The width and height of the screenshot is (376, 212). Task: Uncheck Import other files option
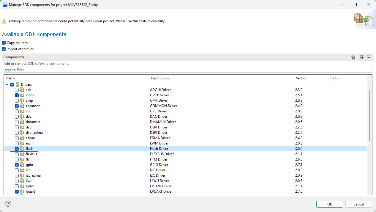[x=4, y=49]
